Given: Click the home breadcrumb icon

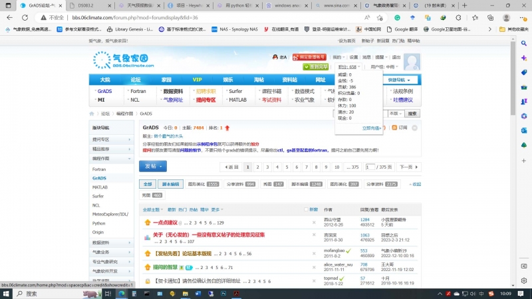Looking at the screenshot, I should (92, 114).
